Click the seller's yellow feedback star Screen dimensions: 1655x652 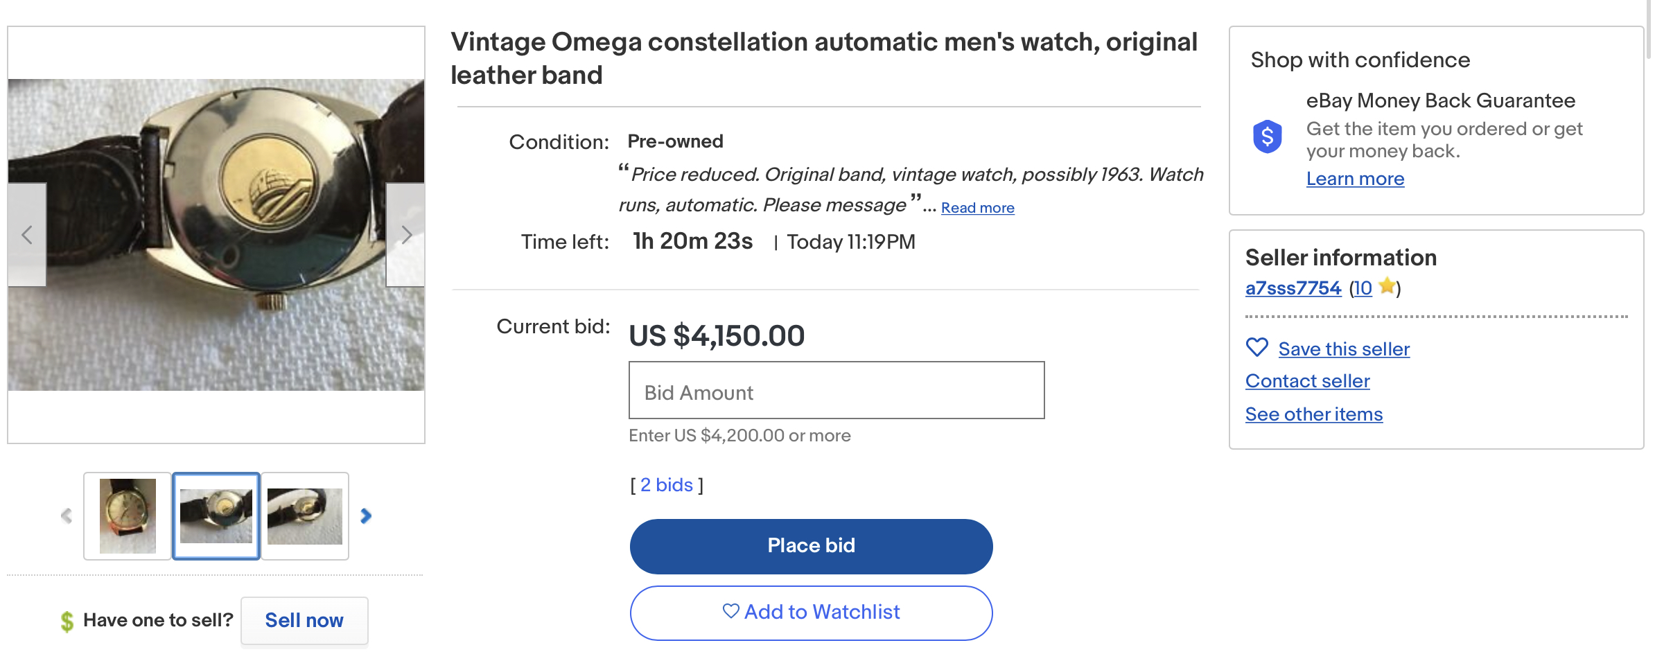click(x=1387, y=286)
